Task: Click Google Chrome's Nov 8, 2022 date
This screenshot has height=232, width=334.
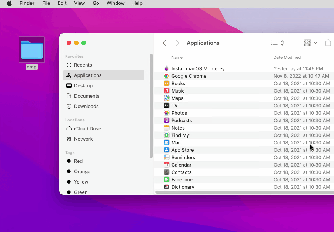Action: (301, 76)
